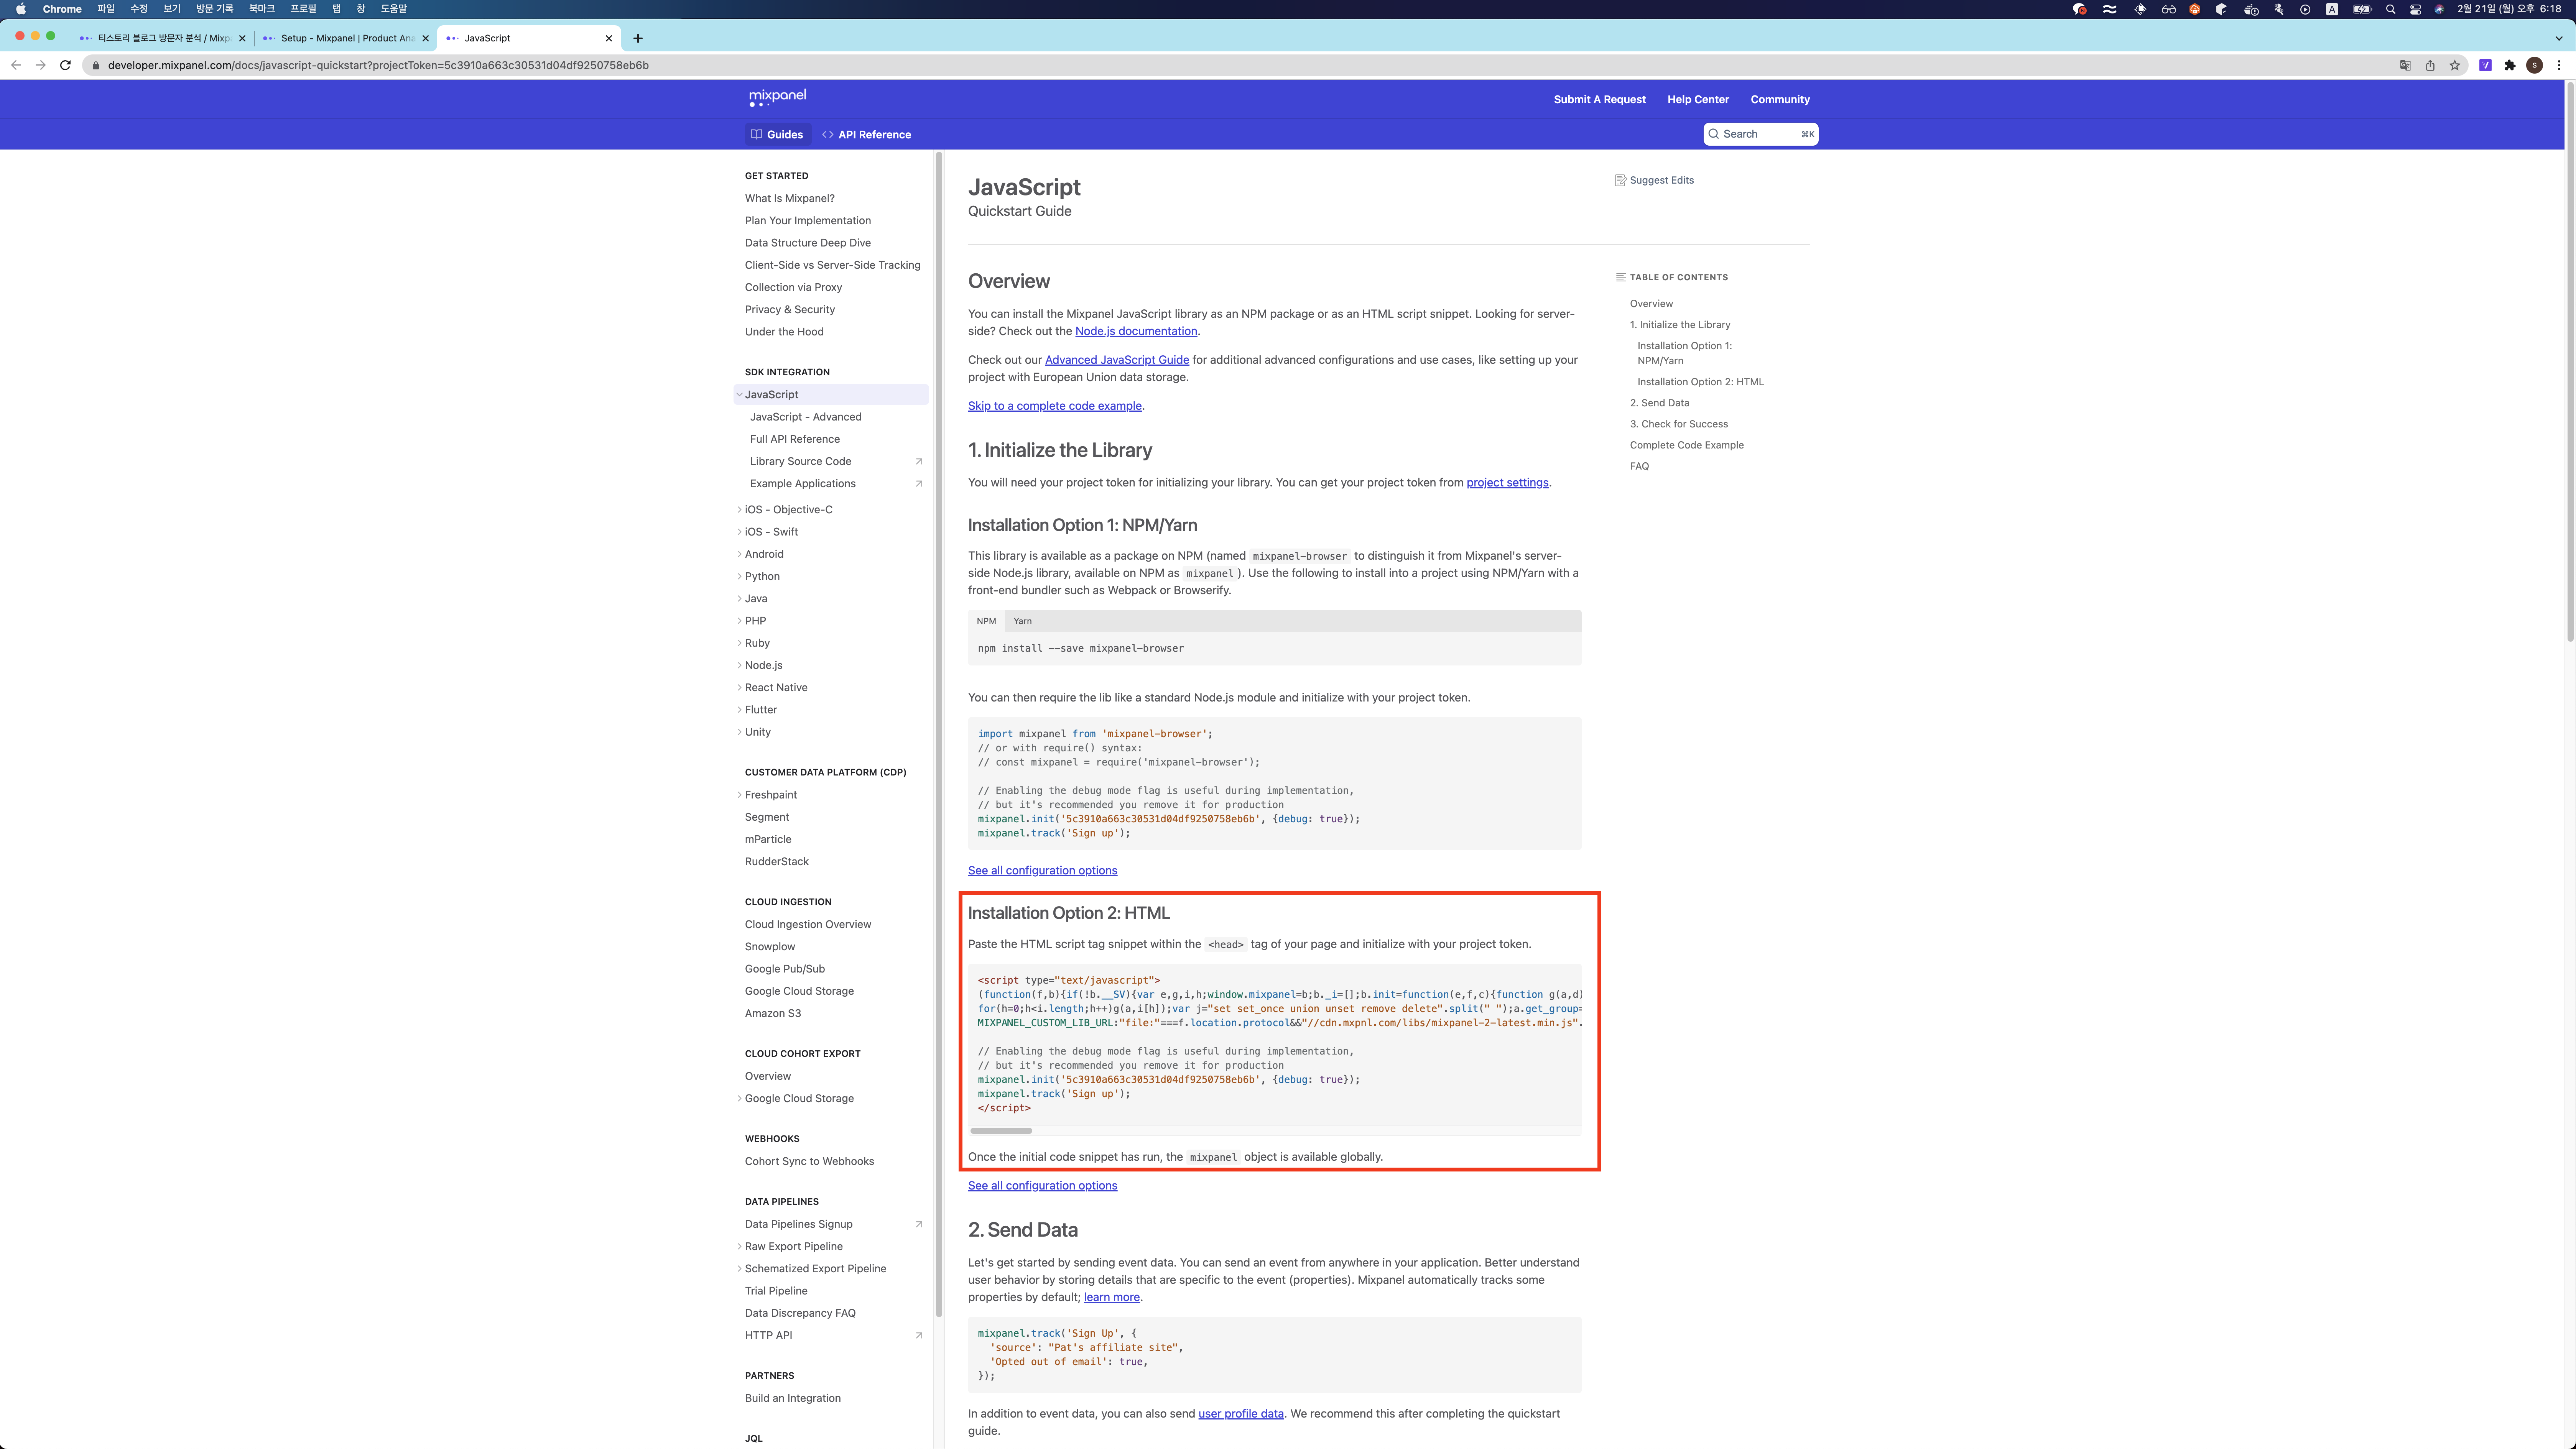The height and width of the screenshot is (1449, 2576).
Task: Open macOS Apple menu
Action: [21, 9]
